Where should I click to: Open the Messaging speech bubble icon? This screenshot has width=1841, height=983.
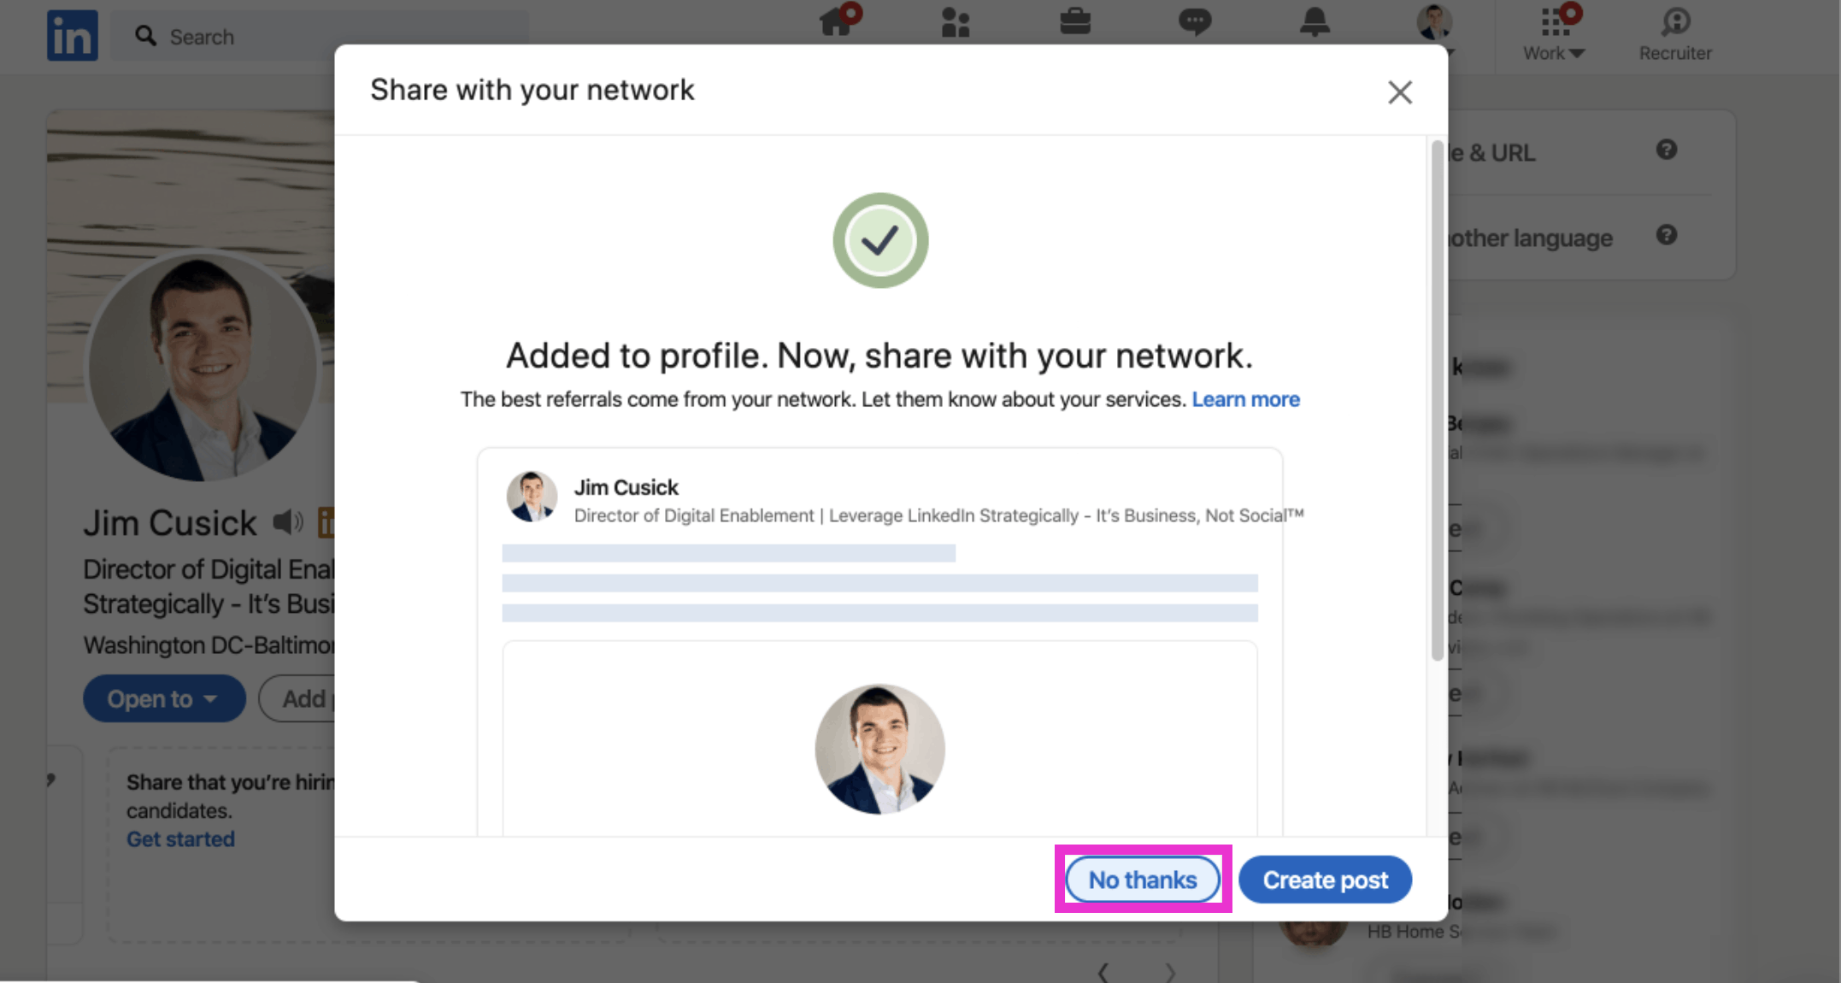click(x=1195, y=22)
